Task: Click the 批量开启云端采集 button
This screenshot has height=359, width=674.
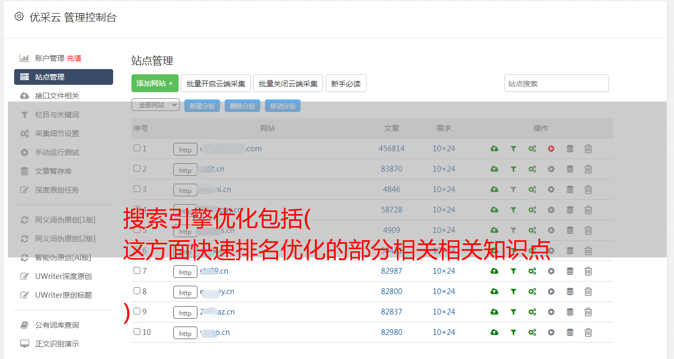Action: [216, 83]
